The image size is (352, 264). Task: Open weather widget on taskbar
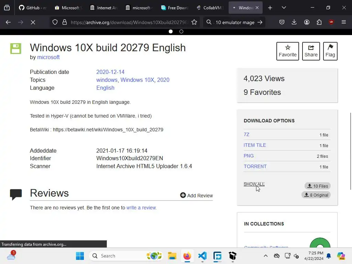[11, 256]
